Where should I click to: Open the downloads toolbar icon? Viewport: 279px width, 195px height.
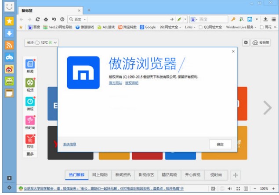(265, 19)
